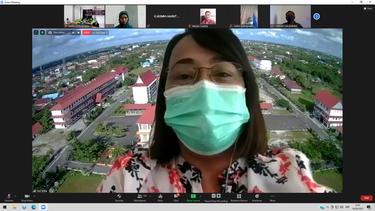Expand the share screen options arrow
Screen dimensions: 375x211
(200, 196)
